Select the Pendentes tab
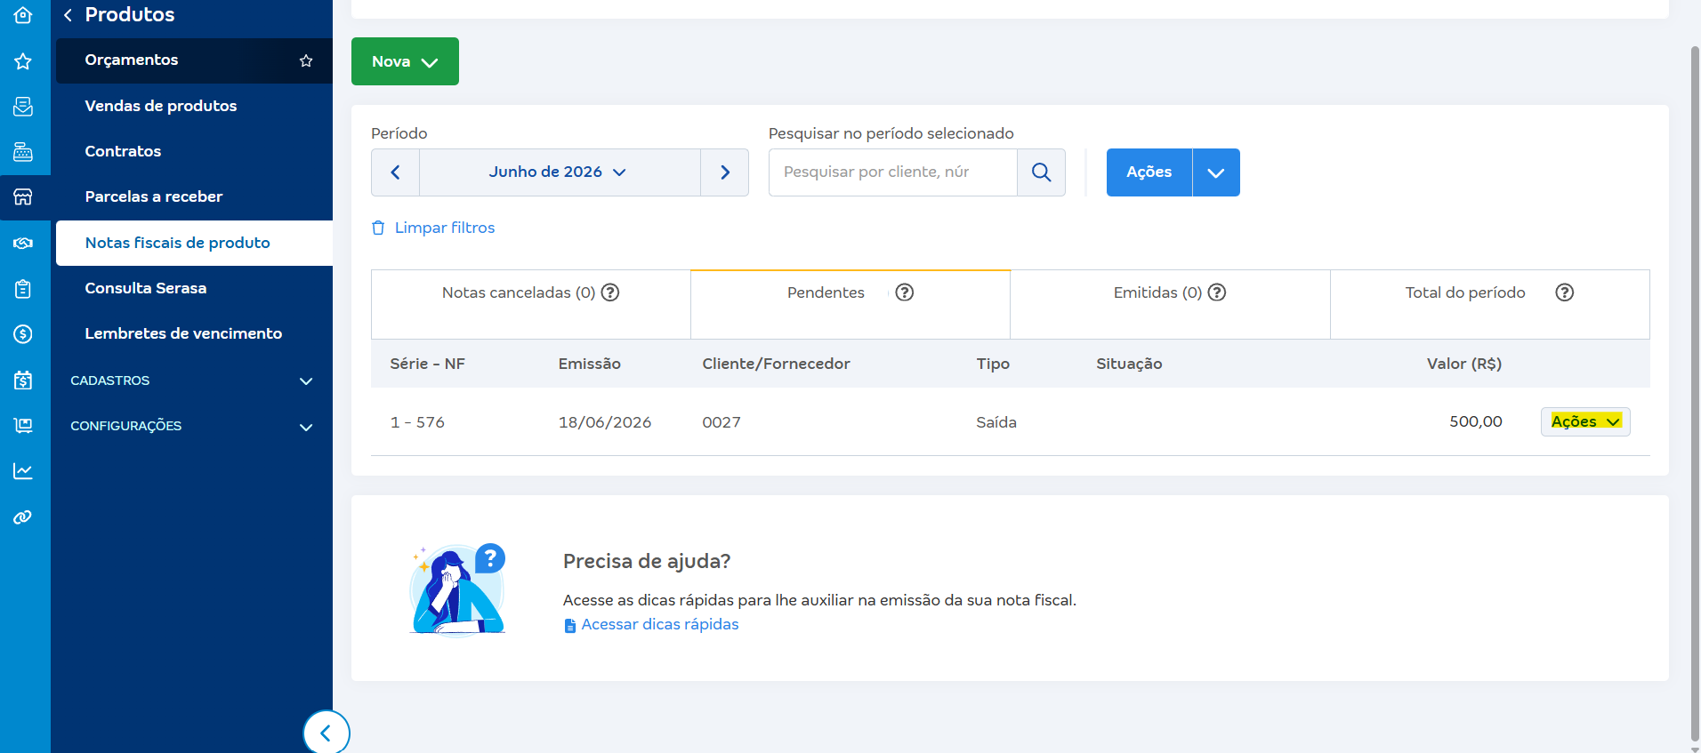 pos(850,304)
